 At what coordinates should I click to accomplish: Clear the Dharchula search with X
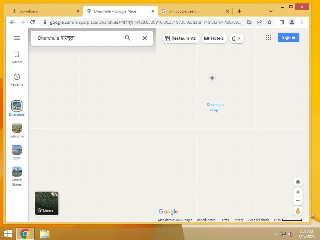[x=144, y=38]
